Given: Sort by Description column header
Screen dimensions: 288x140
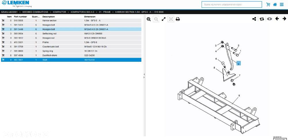Looking at the screenshot, I should [x=48, y=17].
